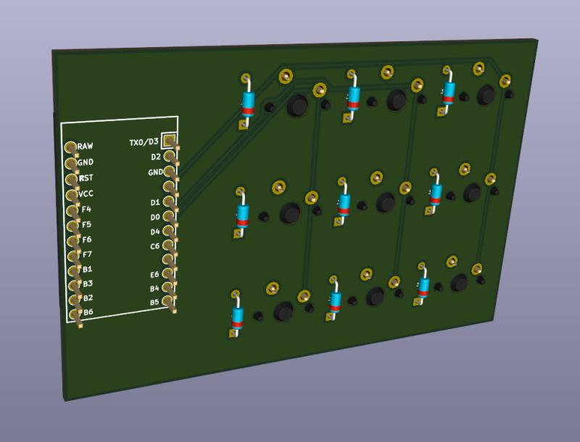Viewport: 580px width, 442px height.
Task: Click the RAW pin pad
Action: pos(70,148)
